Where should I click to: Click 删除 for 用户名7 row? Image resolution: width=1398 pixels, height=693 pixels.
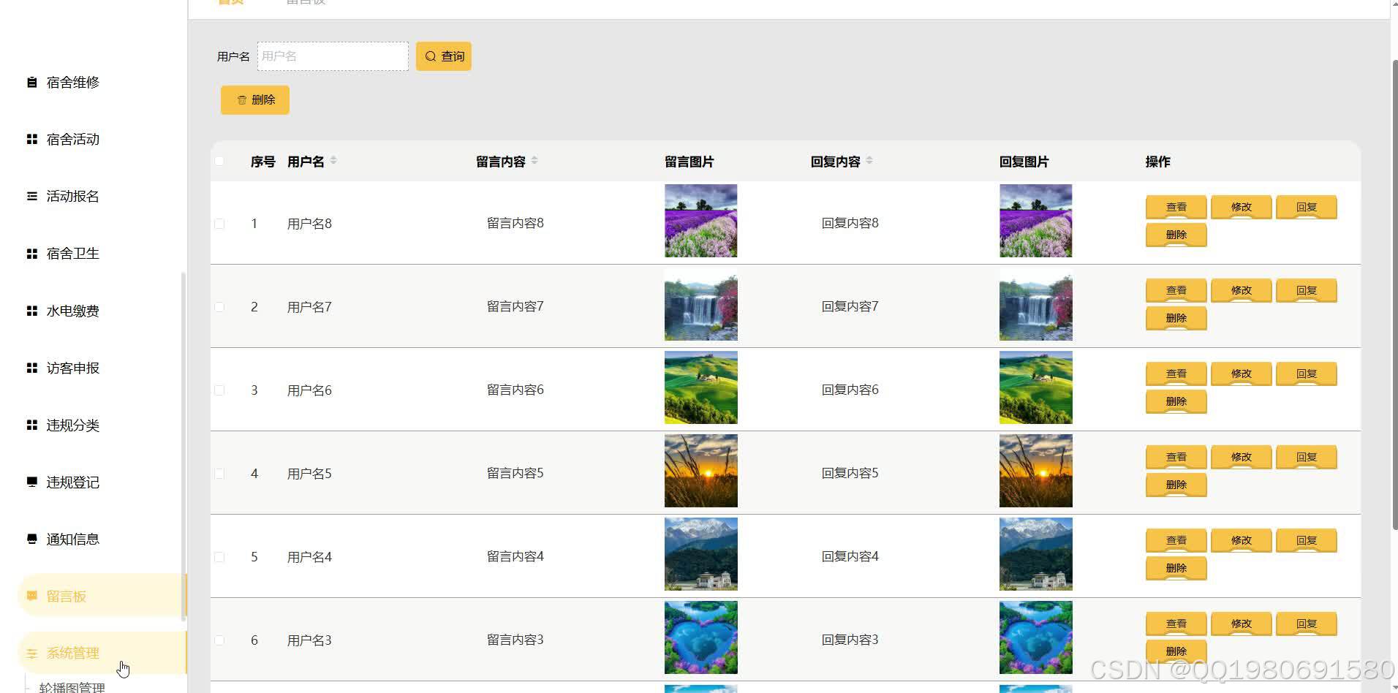[x=1176, y=318]
